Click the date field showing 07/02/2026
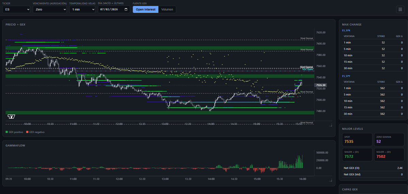408x194 pixels. (x=114, y=9)
